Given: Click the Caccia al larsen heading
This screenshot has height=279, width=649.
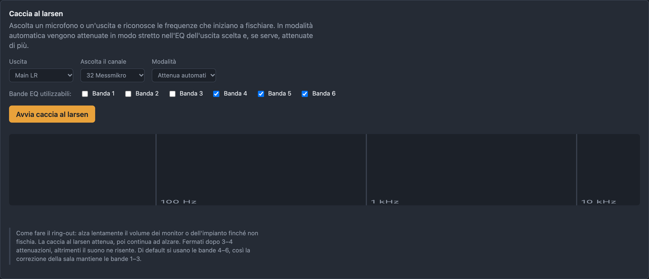Looking at the screenshot, I should point(36,14).
